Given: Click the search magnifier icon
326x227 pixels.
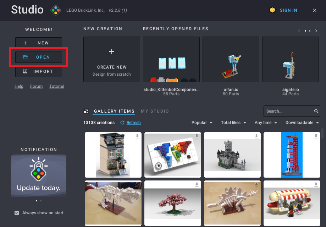Looking at the screenshot, I should coord(316,111).
